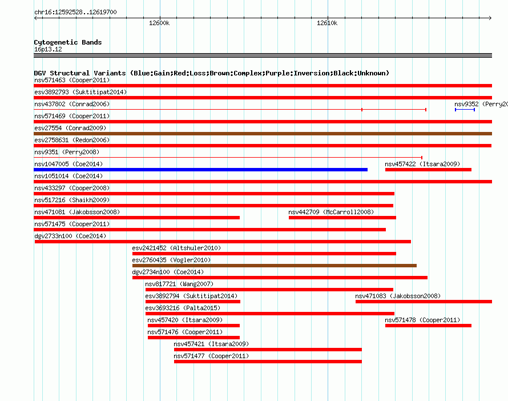Click the nsv471083 red loss bar
The image size is (508, 401).
424,302
